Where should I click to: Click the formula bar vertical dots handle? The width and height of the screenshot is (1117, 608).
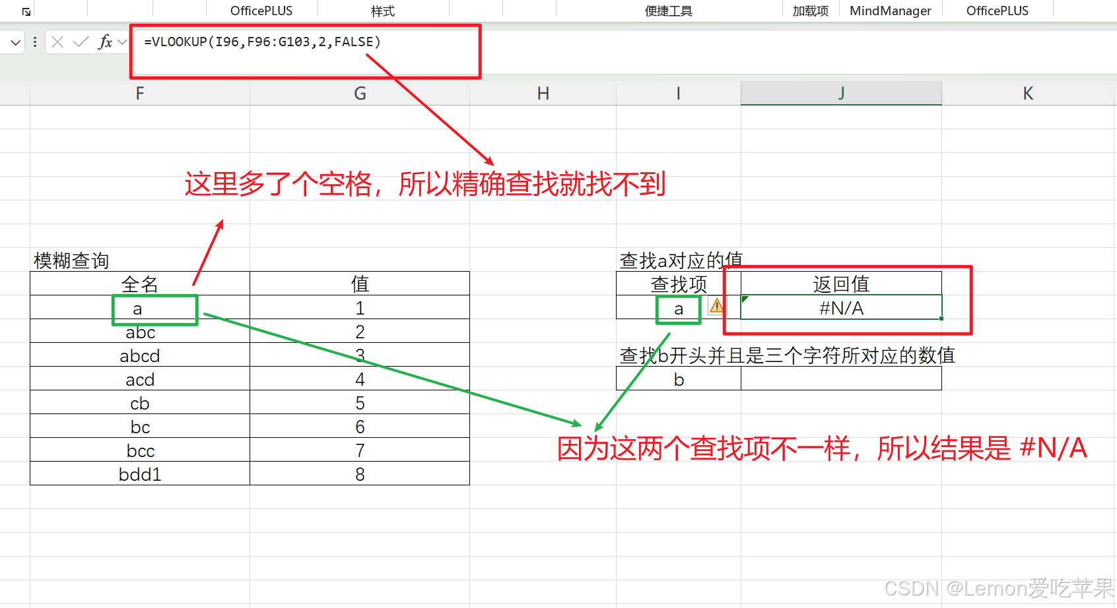click(35, 42)
